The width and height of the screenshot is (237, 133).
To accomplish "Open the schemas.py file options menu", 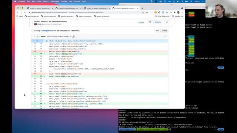I will 165,37.
